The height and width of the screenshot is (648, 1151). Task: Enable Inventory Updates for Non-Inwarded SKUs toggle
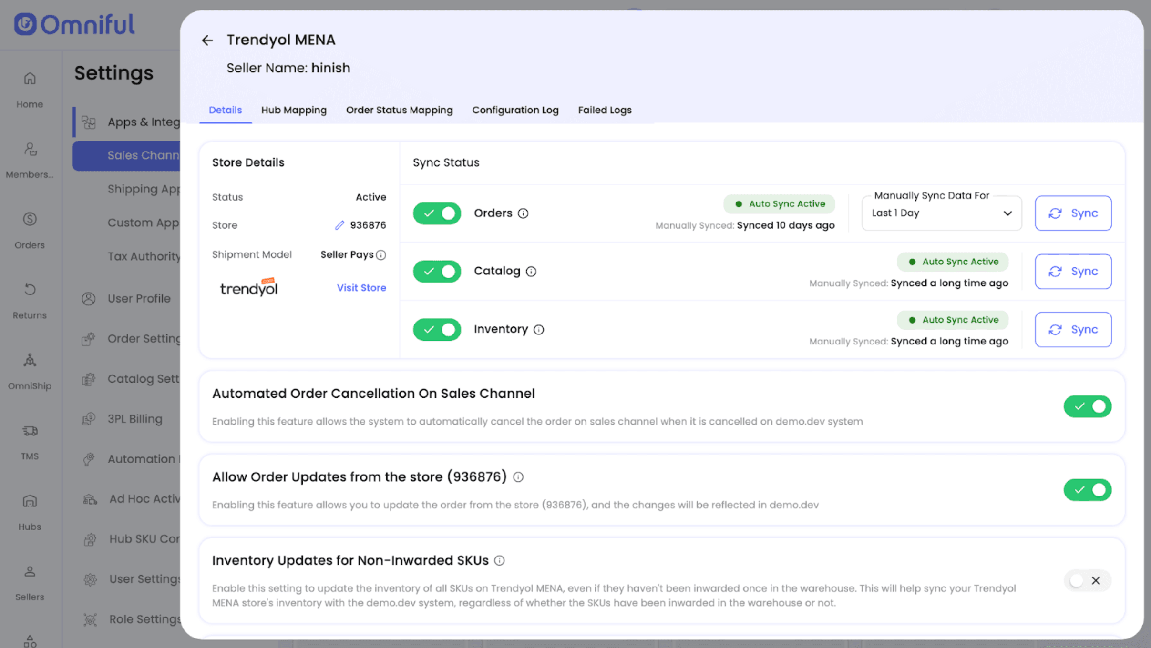coord(1087,580)
